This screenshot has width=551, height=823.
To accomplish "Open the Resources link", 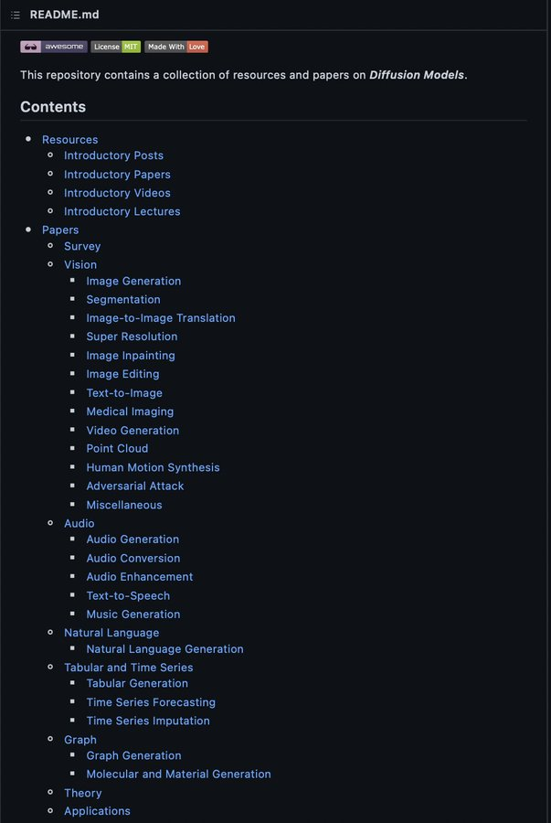I will click(69, 140).
